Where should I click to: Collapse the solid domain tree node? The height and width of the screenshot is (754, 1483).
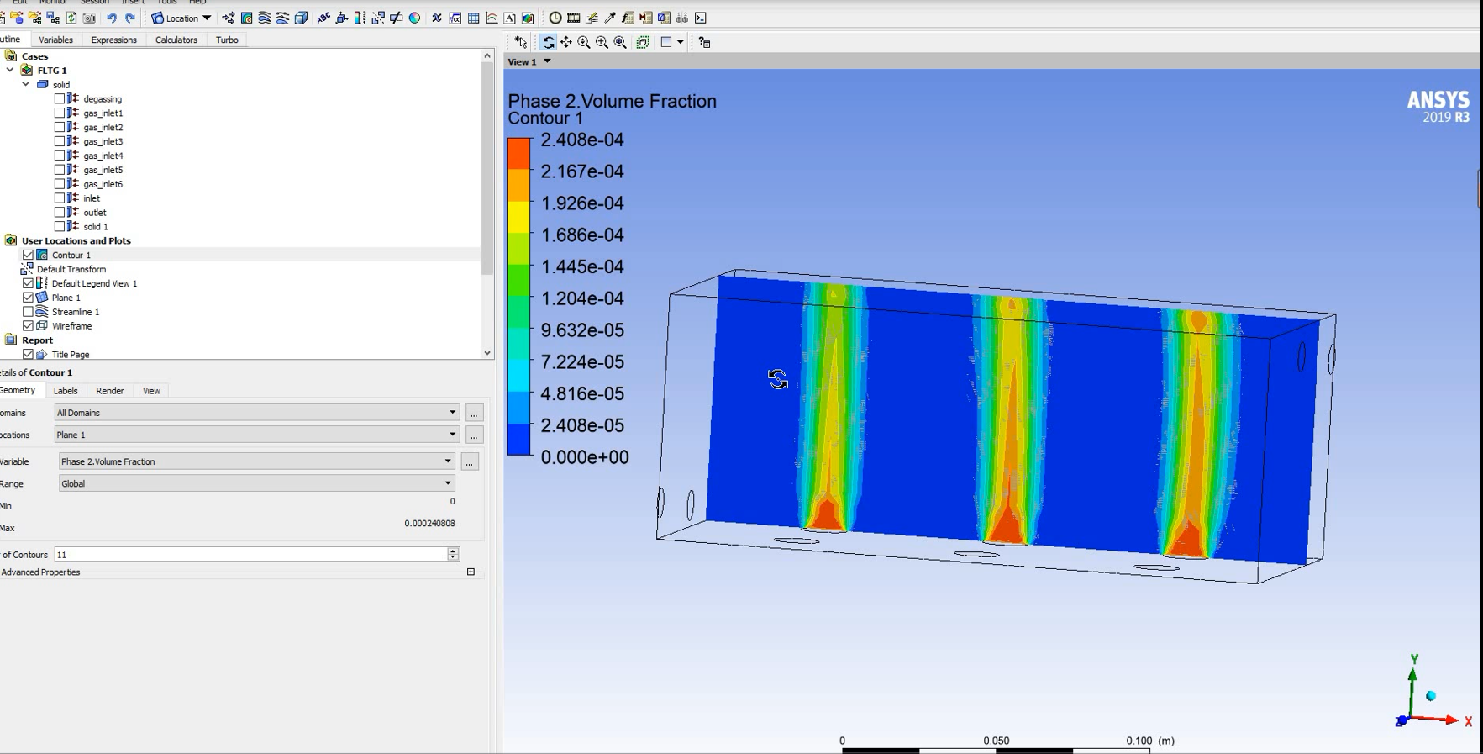click(26, 85)
